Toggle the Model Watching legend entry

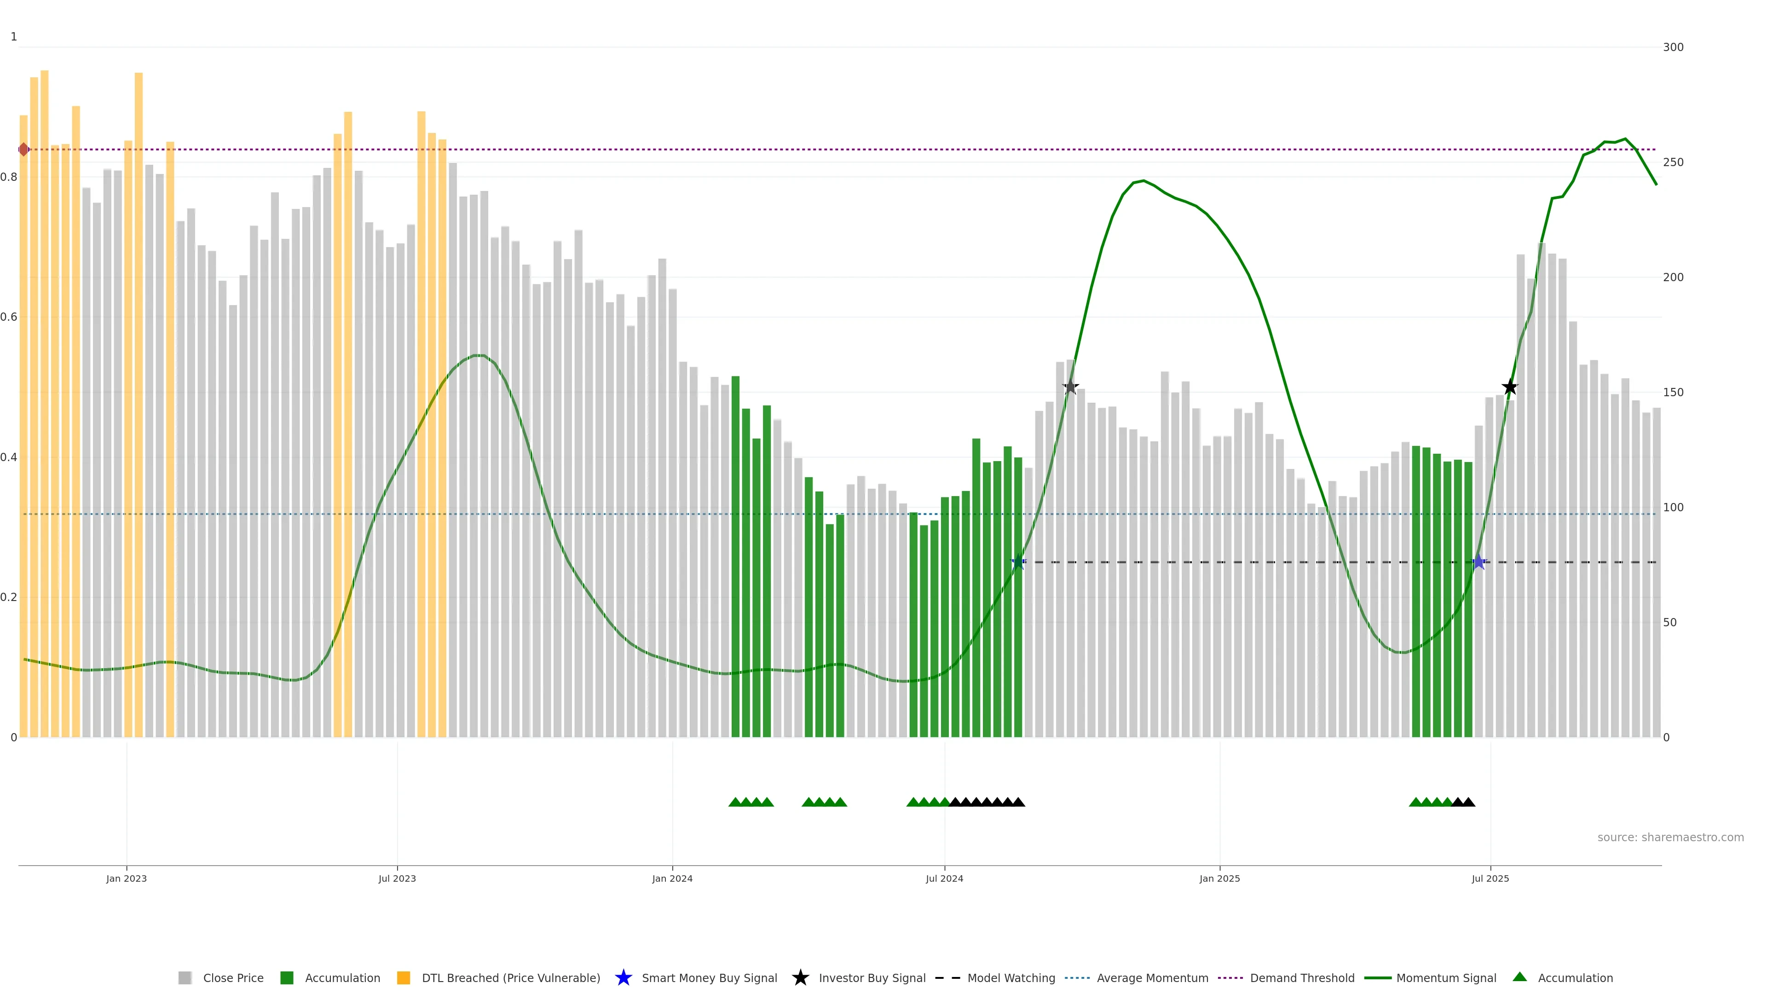tap(1011, 978)
